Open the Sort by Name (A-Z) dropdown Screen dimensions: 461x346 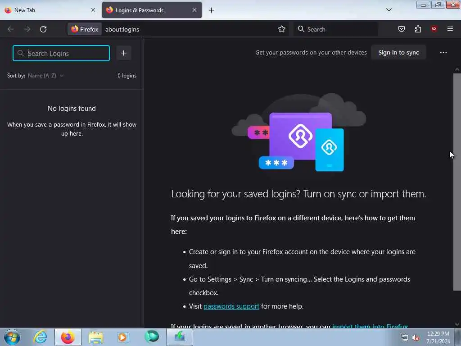coord(45,76)
